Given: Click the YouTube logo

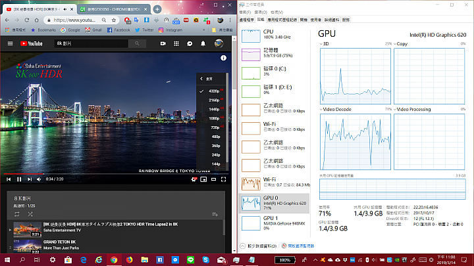Looking at the screenshot, I should tap(32, 44).
